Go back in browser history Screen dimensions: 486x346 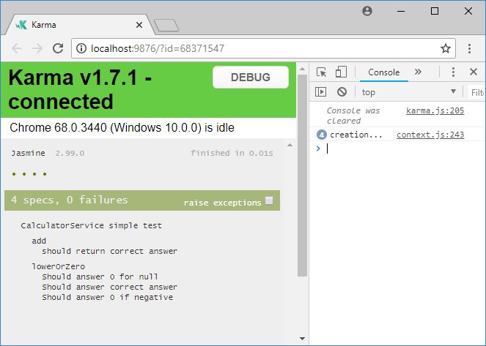(17, 48)
